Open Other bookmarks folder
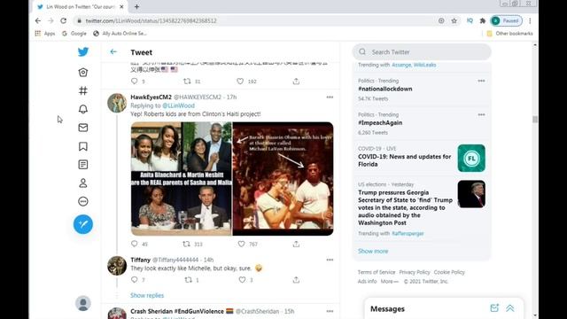Screen dimensions: 567x319 pos(510,34)
